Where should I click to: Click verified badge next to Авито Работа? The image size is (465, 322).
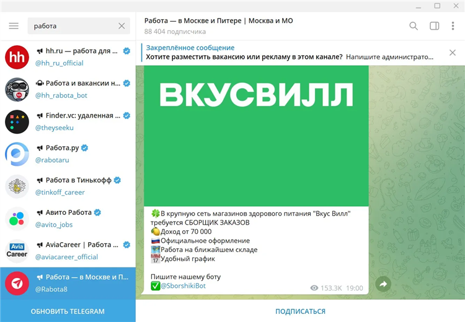point(97,212)
